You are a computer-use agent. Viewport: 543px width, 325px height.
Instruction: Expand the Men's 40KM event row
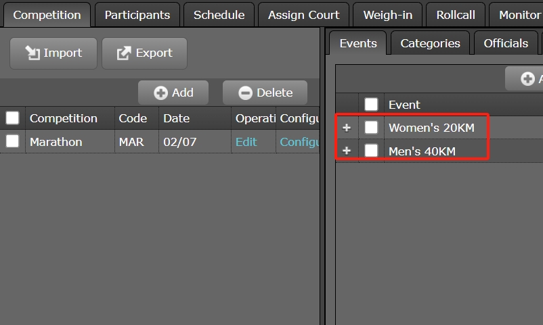(347, 151)
